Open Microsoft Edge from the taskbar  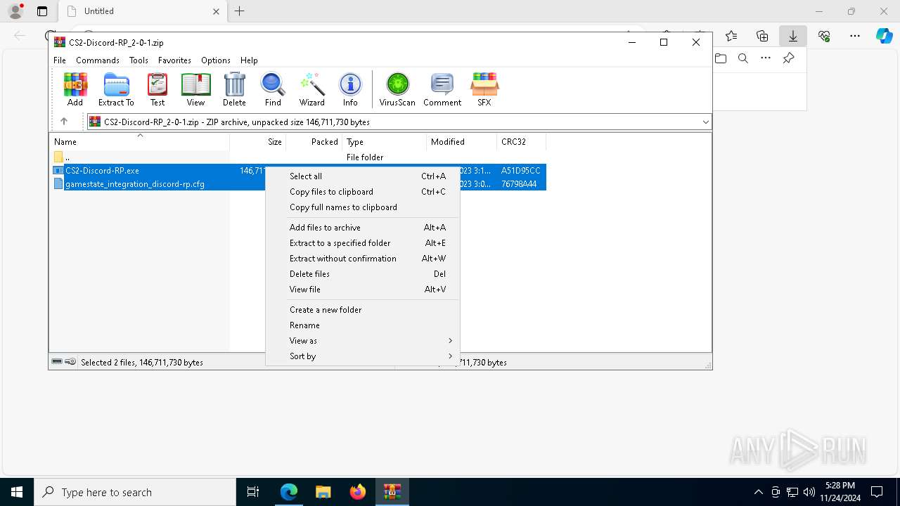pos(289,492)
